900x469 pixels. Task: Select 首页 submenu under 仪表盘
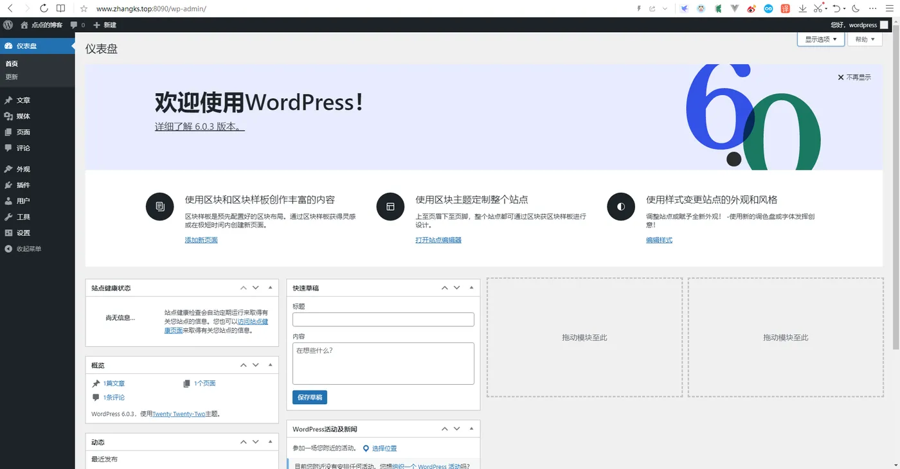pos(12,64)
